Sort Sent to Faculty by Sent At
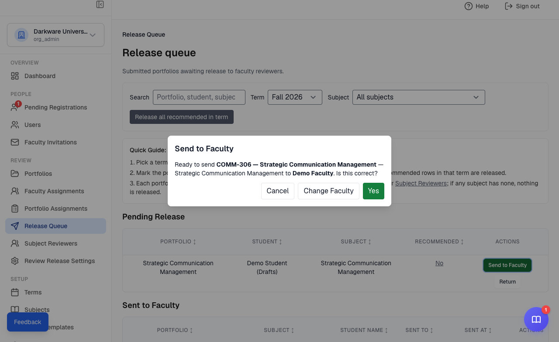559x342 pixels. [478, 330]
